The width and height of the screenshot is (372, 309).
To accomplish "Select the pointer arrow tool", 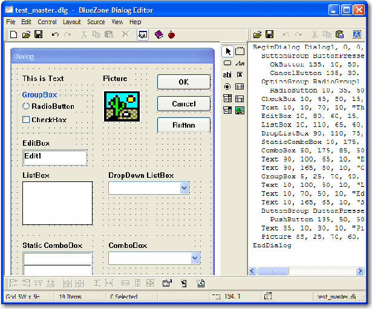I will click(228, 51).
